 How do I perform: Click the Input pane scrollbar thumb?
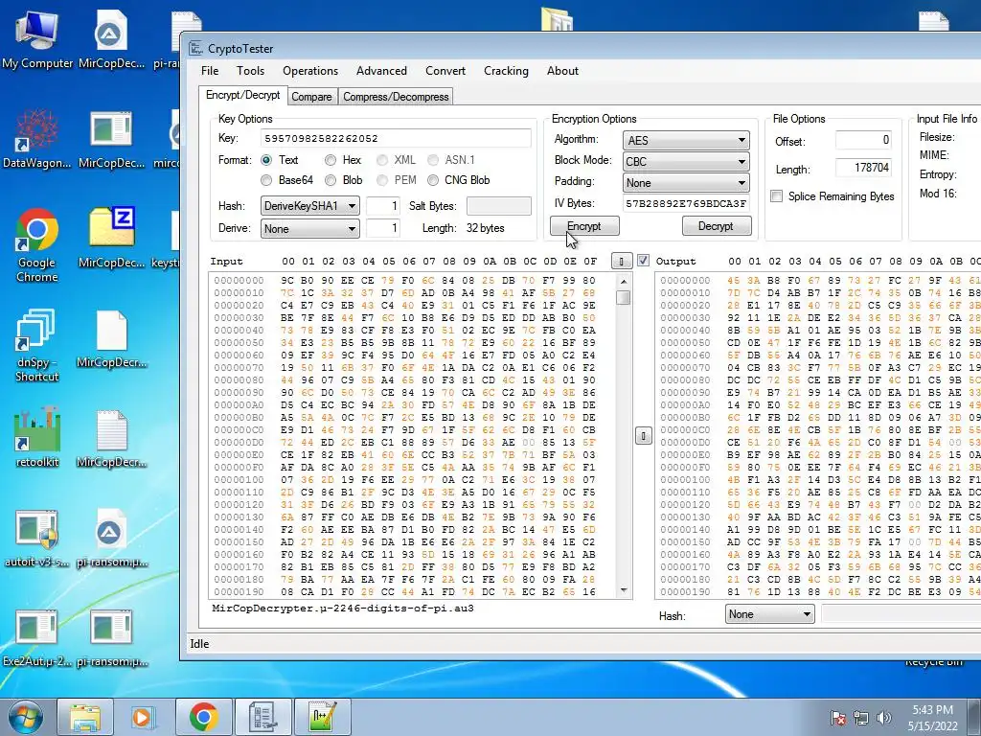pyautogui.click(x=623, y=297)
